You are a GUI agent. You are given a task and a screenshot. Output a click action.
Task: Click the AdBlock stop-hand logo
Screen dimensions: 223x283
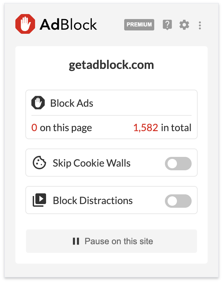26,24
